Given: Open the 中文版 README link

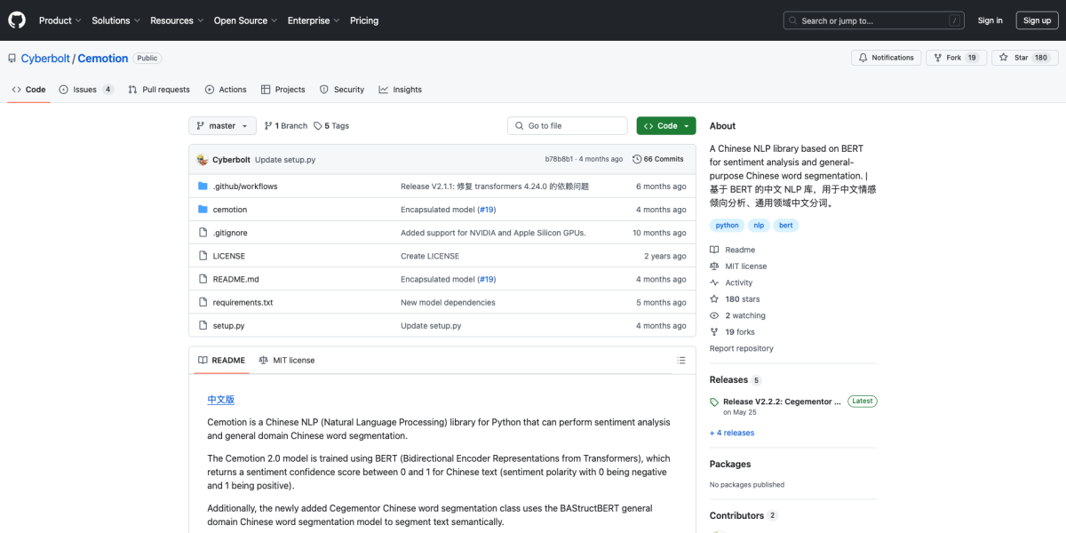Looking at the screenshot, I should click(220, 400).
